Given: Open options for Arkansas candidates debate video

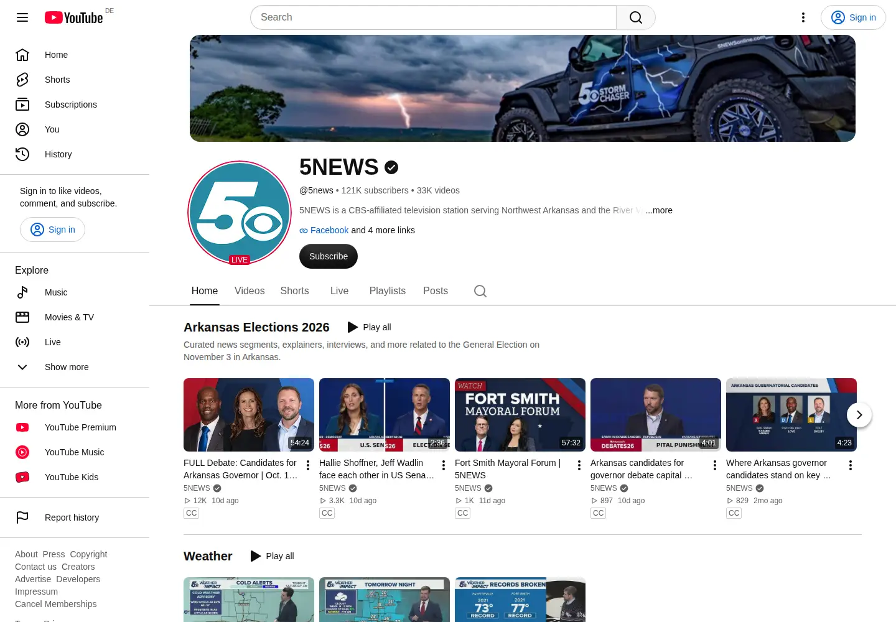Looking at the screenshot, I should tap(715, 465).
